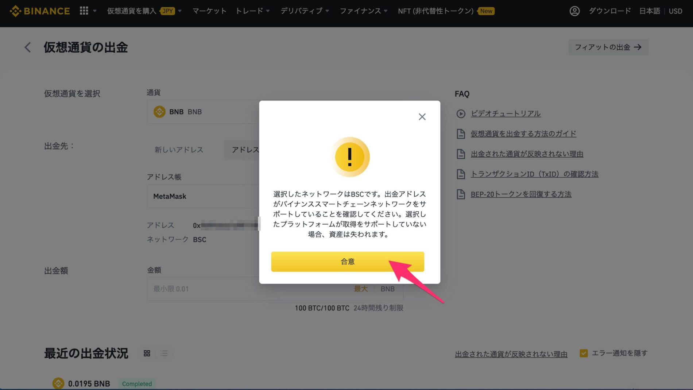Change display currency via USD
693x390 pixels.
[x=675, y=11]
